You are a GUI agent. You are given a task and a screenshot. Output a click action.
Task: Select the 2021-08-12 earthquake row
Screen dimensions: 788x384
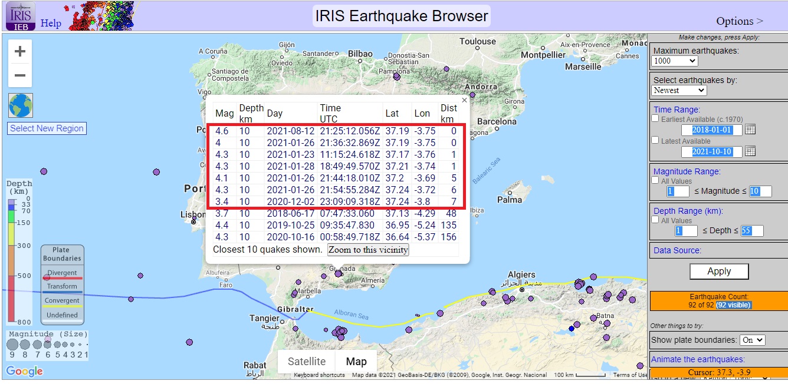click(x=336, y=131)
